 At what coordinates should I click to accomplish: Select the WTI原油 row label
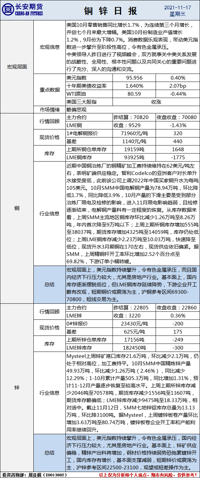coord(89,94)
